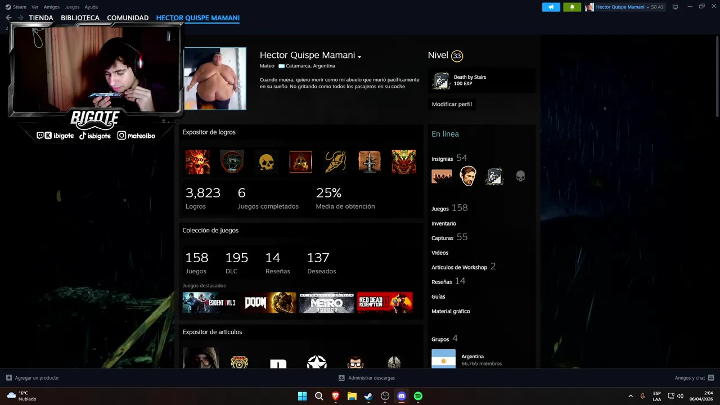Image resolution: width=720 pixels, height=405 pixels.
Task: Open the Grupos link
Action: click(440, 339)
